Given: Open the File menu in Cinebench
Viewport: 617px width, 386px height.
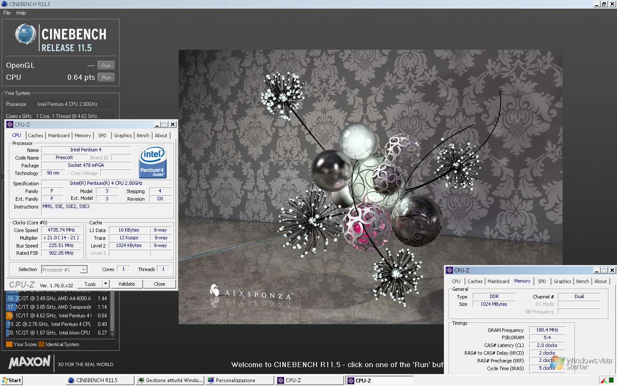Looking at the screenshot, I should (x=7, y=13).
